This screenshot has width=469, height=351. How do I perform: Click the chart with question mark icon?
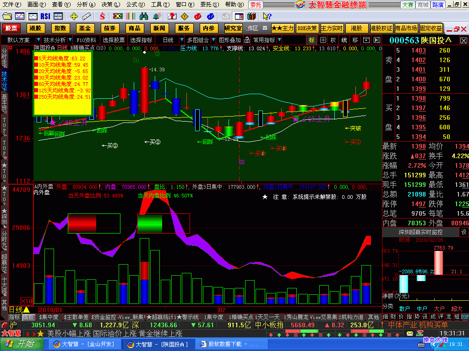tap(172, 16)
